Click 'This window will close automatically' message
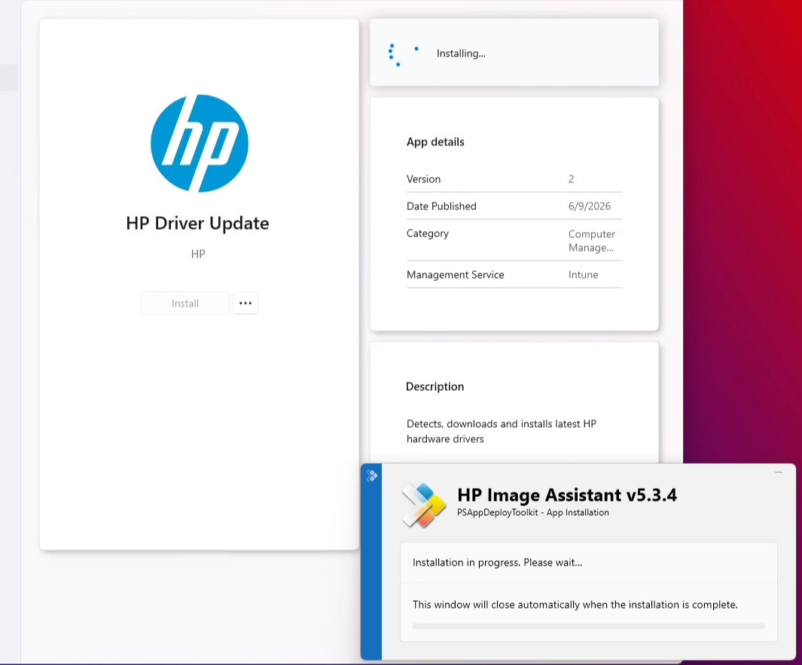Viewport: 802px width, 665px height. (575, 605)
